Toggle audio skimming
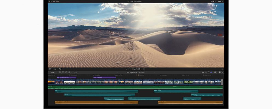 [206, 72]
